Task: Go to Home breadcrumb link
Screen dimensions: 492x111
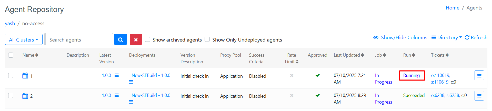Action: point(452,8)
